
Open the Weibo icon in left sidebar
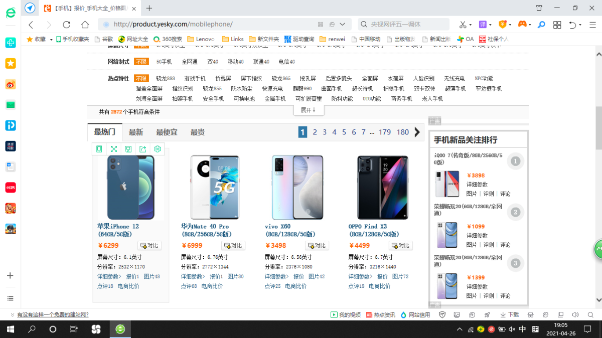pyautogui.click(x=11, y=84)
